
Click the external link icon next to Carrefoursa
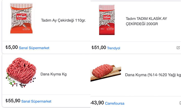(x=180, y=103)
